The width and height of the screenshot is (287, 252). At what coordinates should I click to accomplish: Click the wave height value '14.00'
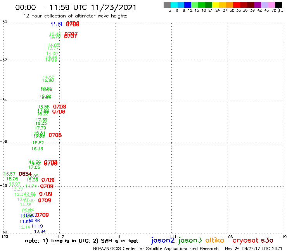click(x=52, y=54)
